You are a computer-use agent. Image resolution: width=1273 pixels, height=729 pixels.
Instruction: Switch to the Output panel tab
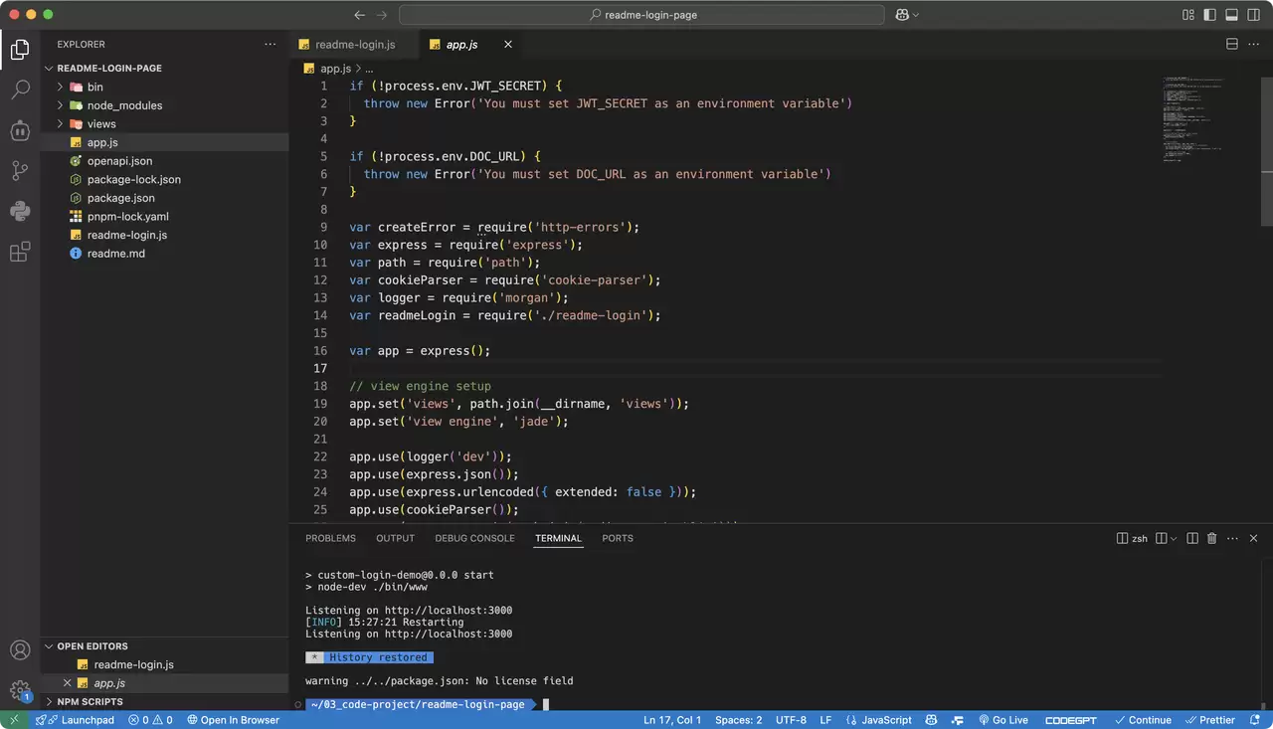click(395, 538)
